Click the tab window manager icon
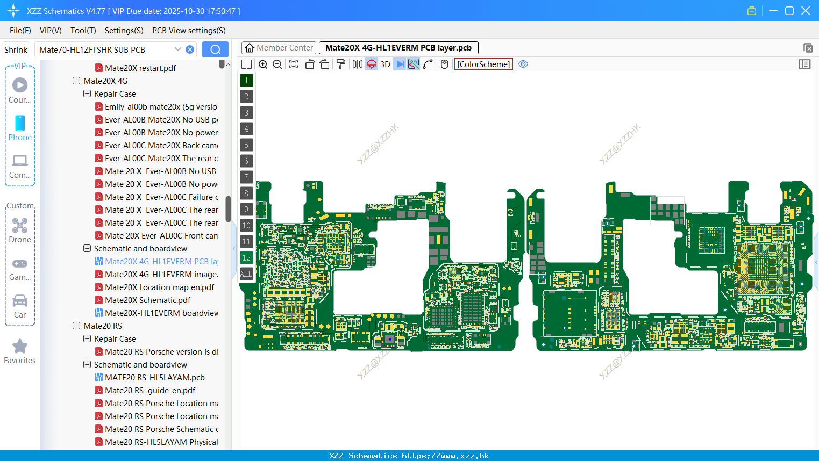Image resolution: width=819 pixels, height=461 pixels. point(808,48)
